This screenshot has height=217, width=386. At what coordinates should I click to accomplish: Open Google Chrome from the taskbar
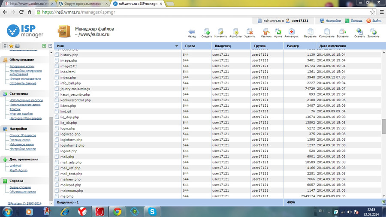[x=117, y=211]
